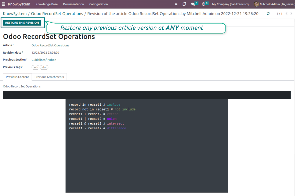This screenshot has width=295, height=196.
Task: Expand the Mitchell Admin user menu
Action: point(277,4)
